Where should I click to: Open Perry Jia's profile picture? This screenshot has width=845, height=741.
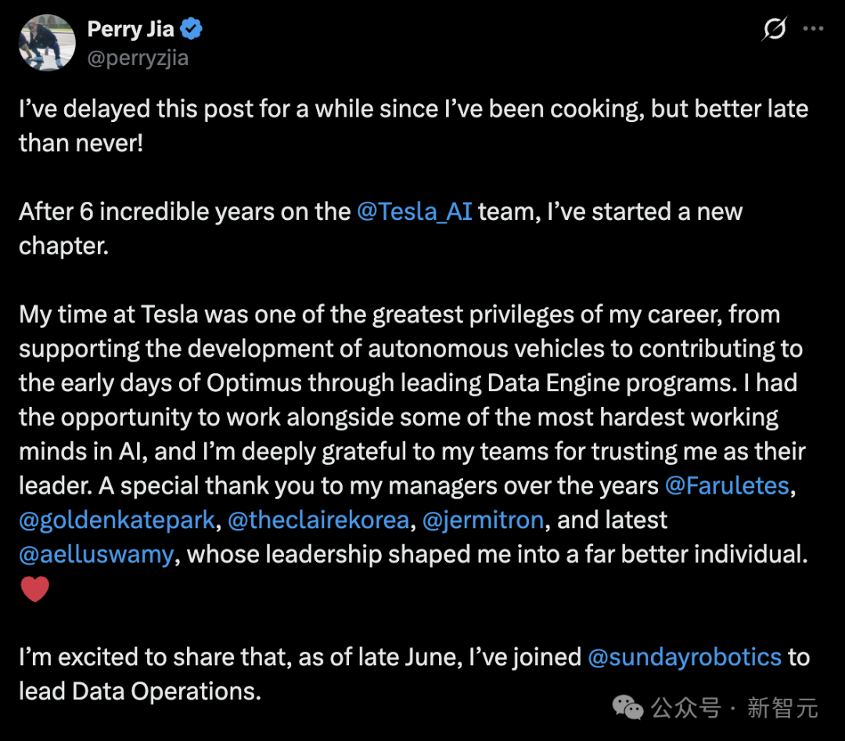[47, 42]
